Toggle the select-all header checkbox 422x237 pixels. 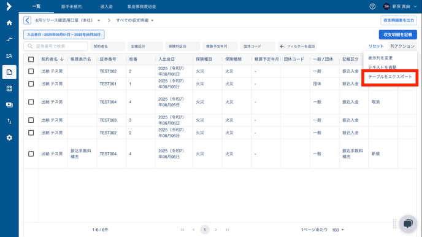(31, 59)
